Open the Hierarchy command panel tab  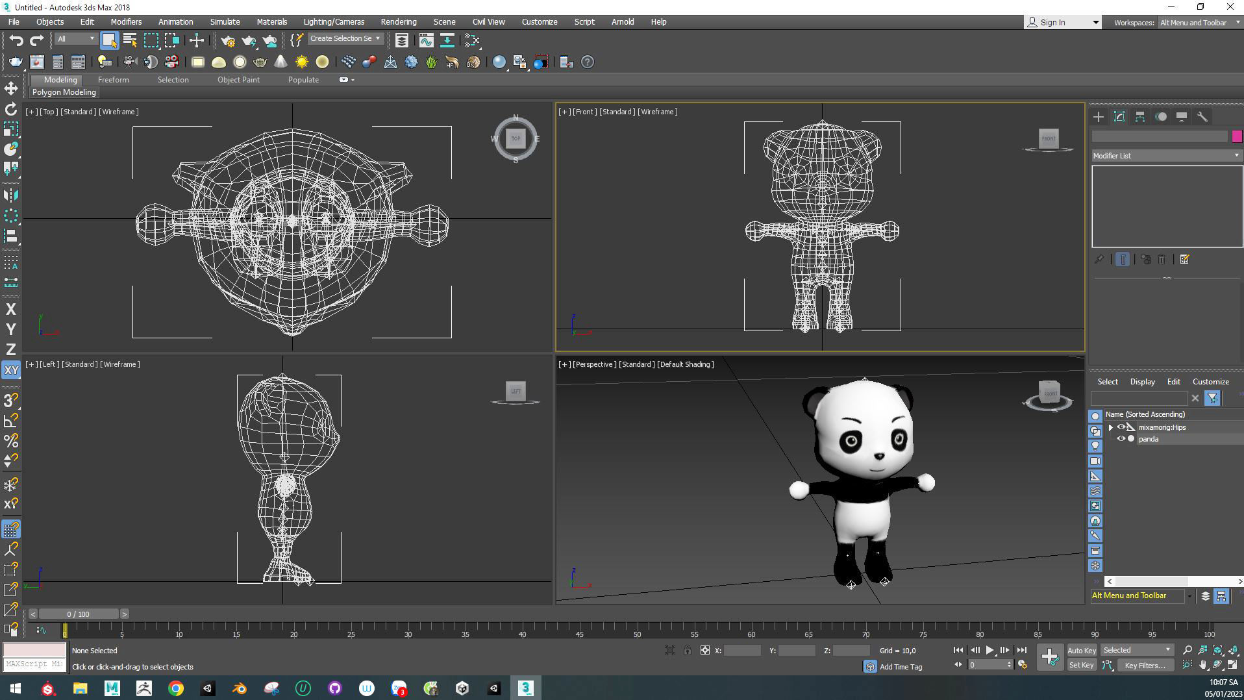point(1140,117)
